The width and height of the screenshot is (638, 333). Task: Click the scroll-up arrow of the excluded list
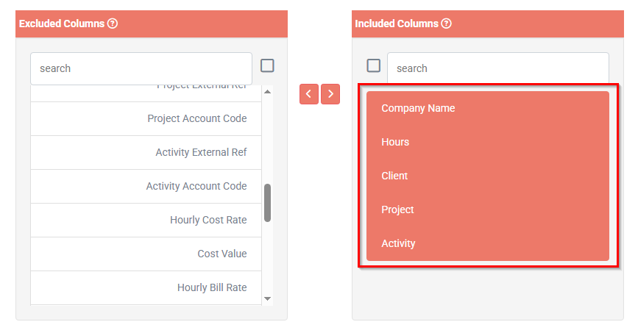267,91
